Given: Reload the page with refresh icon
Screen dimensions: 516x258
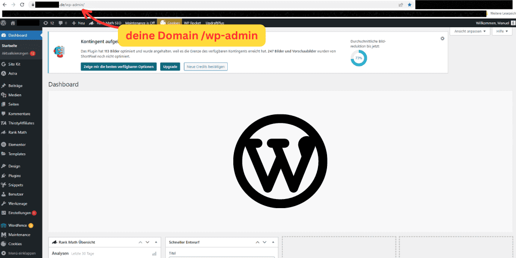Looking at the screenshot, I should 22,5.
